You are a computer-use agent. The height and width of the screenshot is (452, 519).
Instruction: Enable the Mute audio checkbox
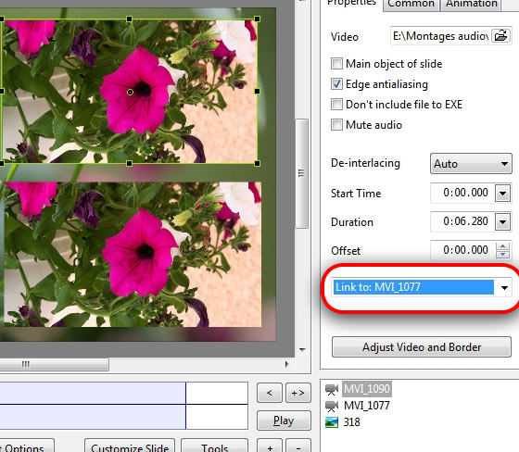coord(336,125)
